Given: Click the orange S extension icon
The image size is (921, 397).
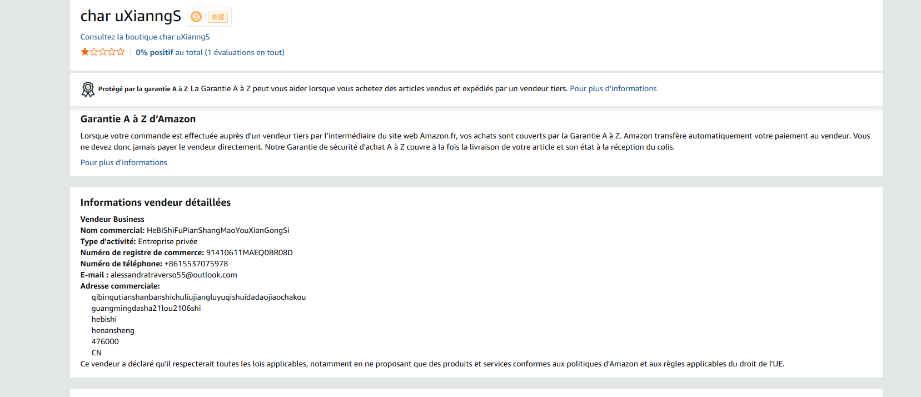Looking at the screenshot, I should [x=196, y=17].
